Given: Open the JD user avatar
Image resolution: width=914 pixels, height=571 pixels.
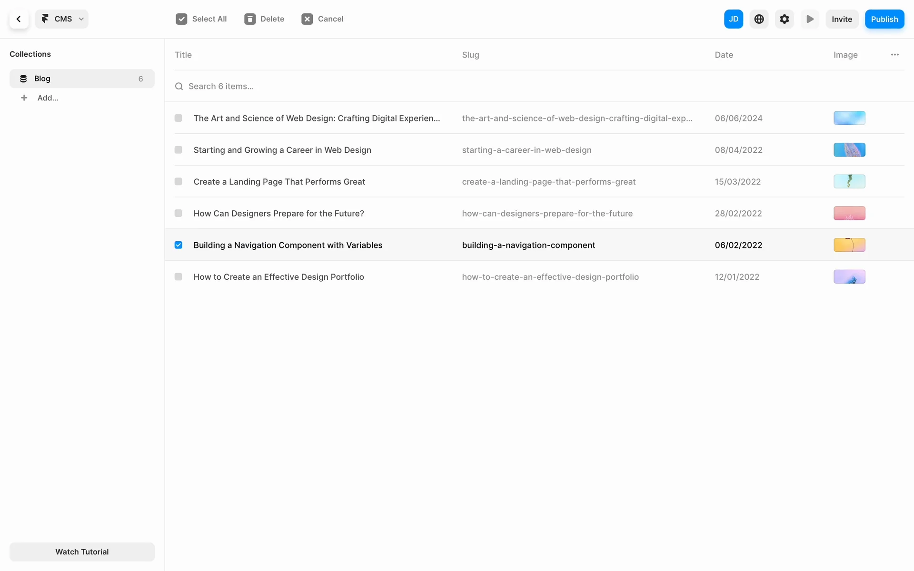Looking at the screenshot, I should pyautogui.click(x=733, y=19).
